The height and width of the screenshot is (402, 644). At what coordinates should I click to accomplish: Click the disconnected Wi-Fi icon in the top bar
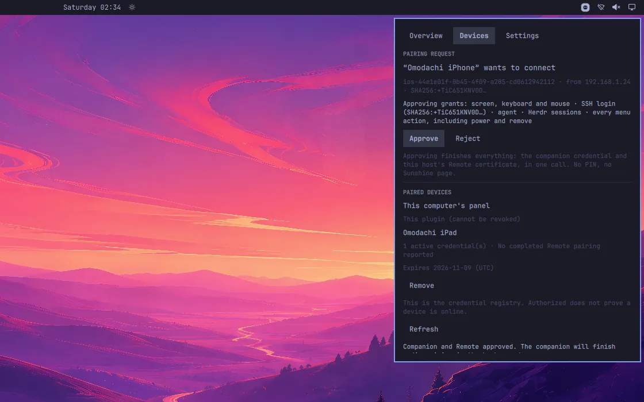[x=601, y=7]
